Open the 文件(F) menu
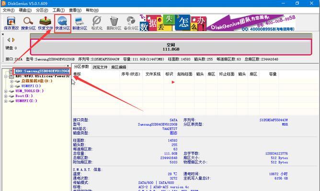This screenshot has width=320, height=191. coord(8,10)
